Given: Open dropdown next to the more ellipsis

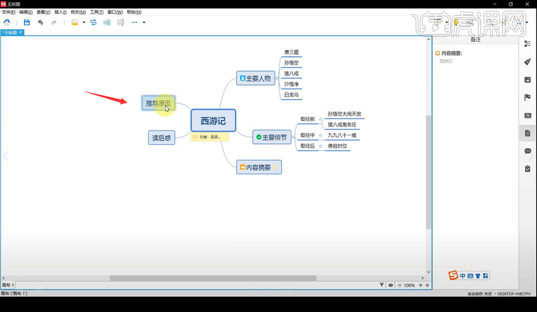Looking at the screenshot, I should coord(144,23).
